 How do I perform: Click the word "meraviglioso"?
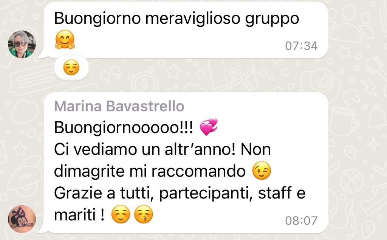[x=193, y=19]
